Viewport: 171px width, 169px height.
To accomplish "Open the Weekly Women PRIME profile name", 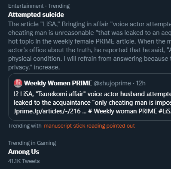I will [x=58, y=83].
